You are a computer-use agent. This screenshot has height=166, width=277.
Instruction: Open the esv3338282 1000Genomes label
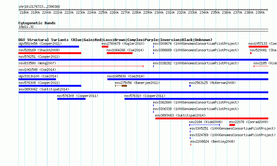196,63
